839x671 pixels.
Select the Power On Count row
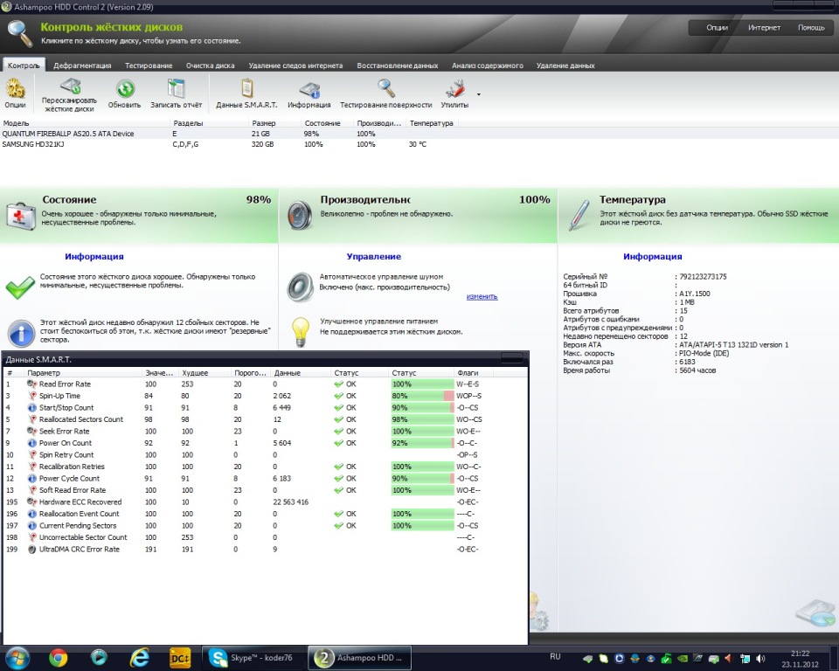[265, 443]
